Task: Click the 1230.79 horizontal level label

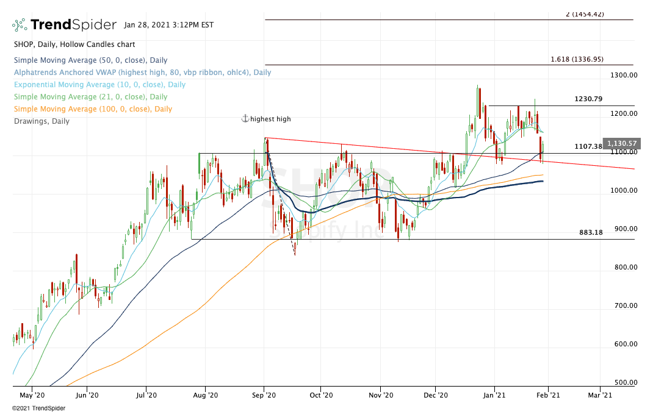Action: point(588,99)
